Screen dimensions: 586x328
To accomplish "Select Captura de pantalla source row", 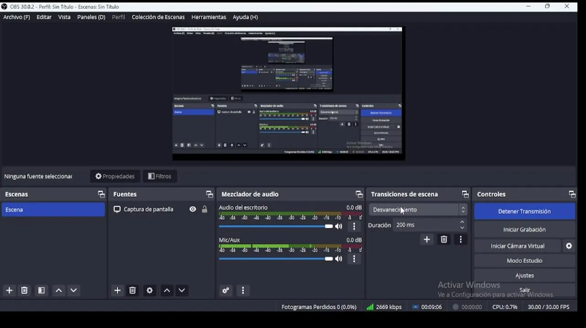I will (x=161, y=210).
